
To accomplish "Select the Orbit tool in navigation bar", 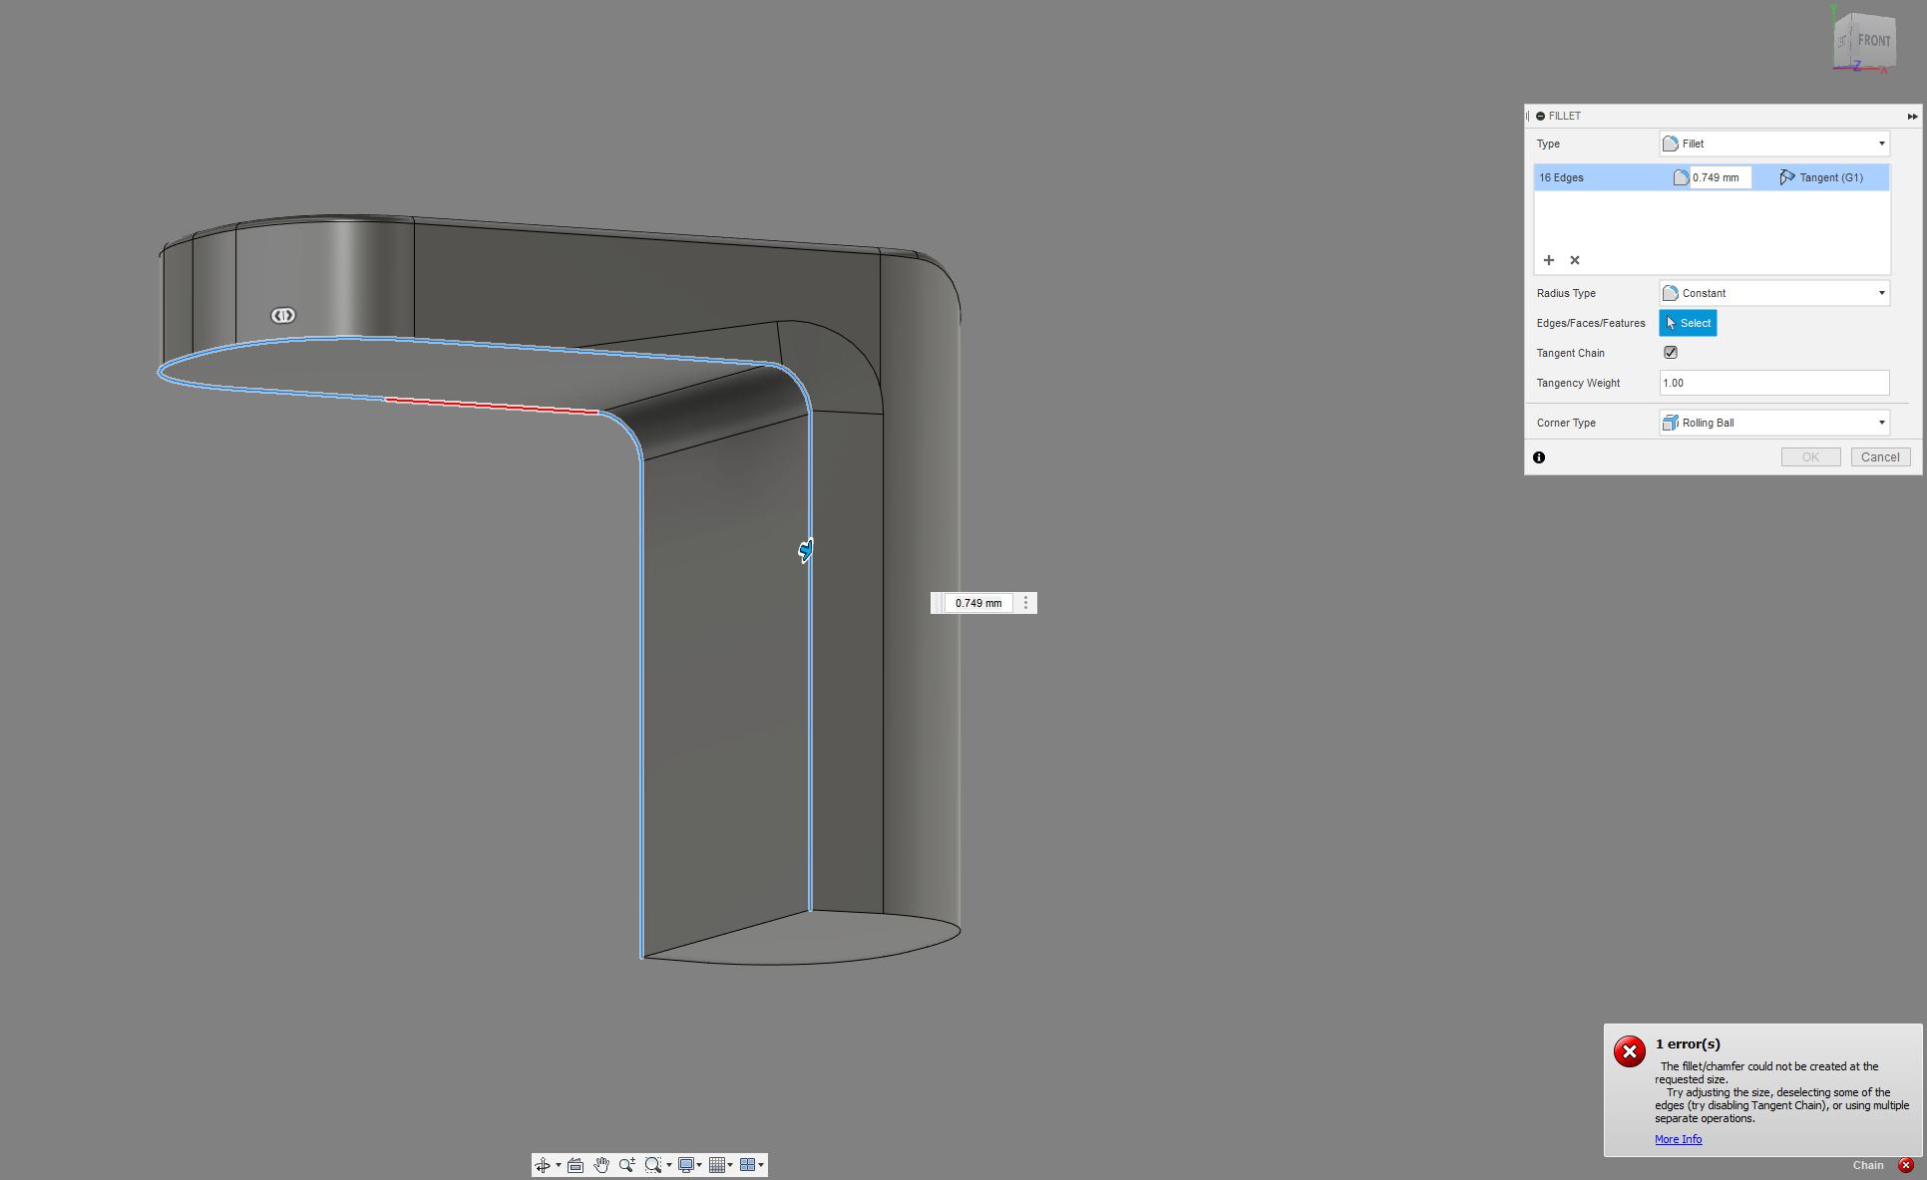I will click(543, 1165).
